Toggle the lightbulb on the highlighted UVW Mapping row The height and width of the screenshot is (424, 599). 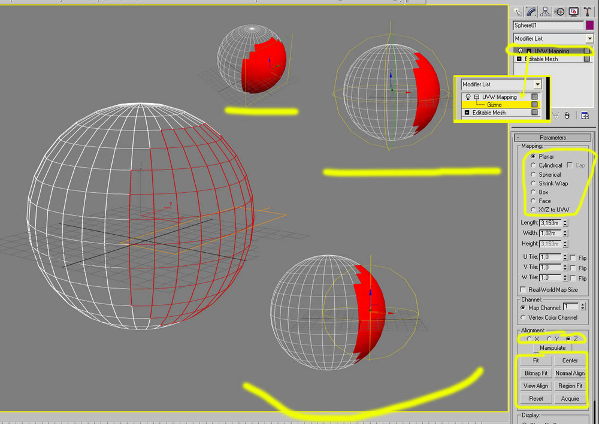click(521, 51)
